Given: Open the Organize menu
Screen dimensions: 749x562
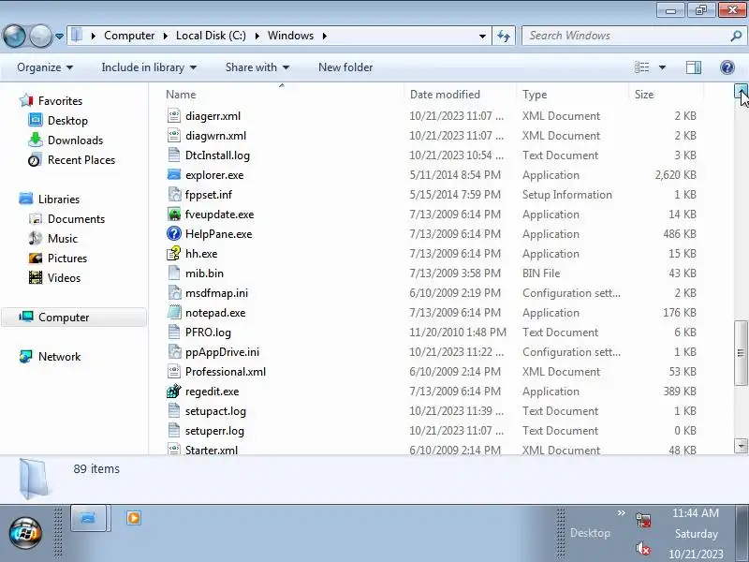Looking at the screenshot, I should tap(45, 67).
